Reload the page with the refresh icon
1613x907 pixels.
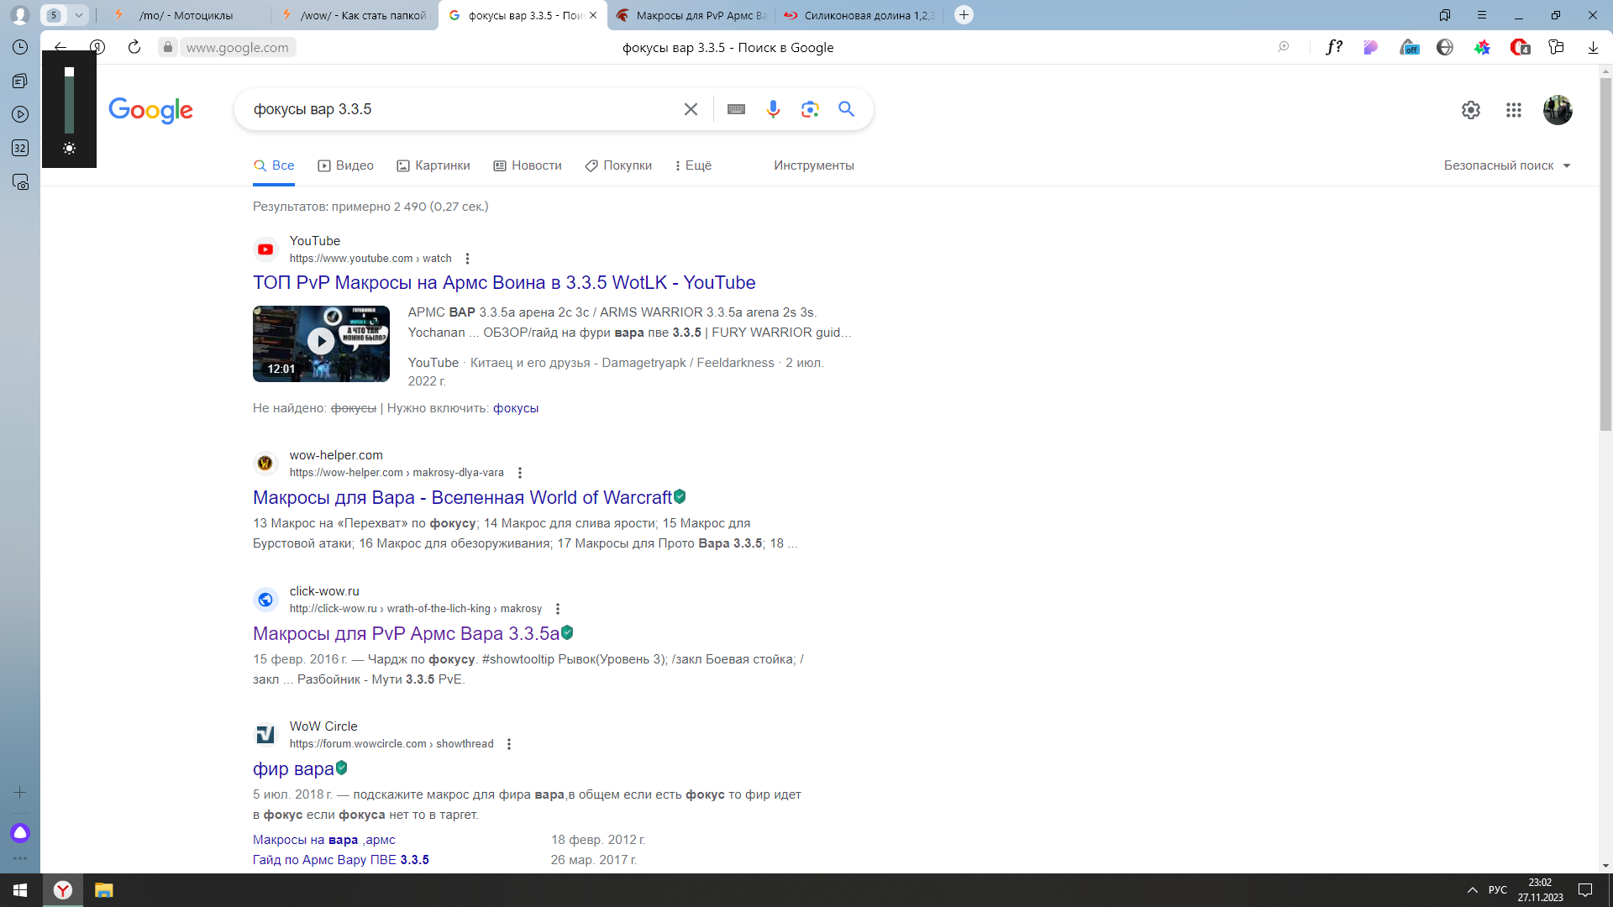134,47
